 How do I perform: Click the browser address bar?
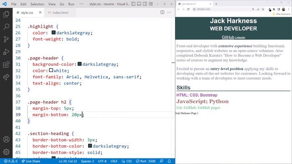click(222, 9)
